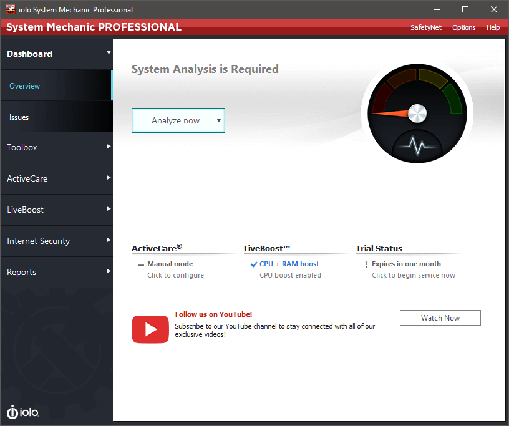The height and width of the screenshot is (426, 509).
Task: Close the System Mechanic window
Action: pos(494,9)
